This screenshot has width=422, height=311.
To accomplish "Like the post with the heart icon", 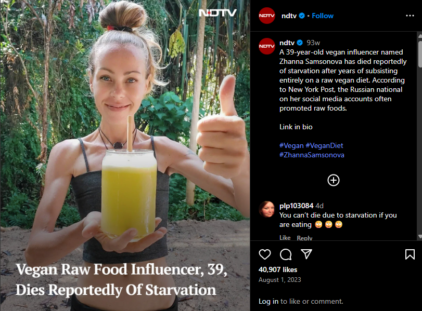I will coord(264,254).
